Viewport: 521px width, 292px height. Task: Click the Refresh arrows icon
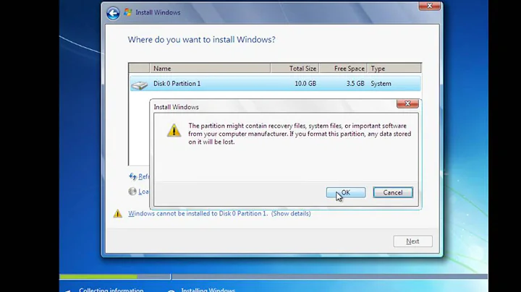coord(132,176)
